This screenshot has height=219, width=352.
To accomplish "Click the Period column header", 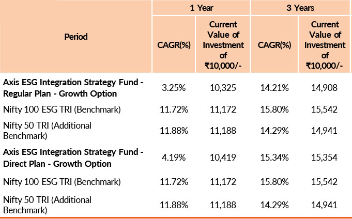I will coord(76,37).
